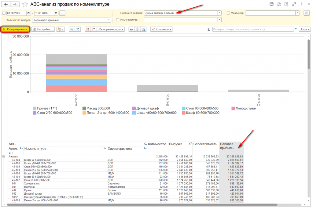Open the Разворачивать до dropdown
Image resolution: width=313 pixels, height=209 pixels.
(x=111, y=29)
